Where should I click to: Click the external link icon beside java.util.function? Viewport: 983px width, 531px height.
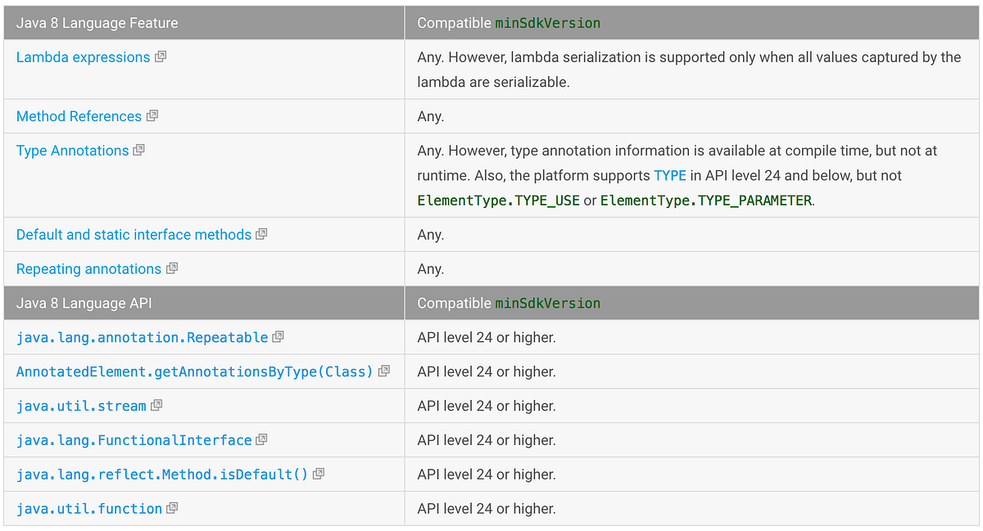[173, 508]
